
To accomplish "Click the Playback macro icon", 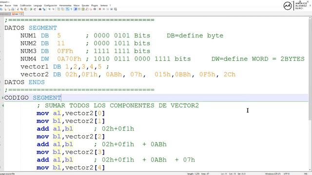I will [107, 9].
